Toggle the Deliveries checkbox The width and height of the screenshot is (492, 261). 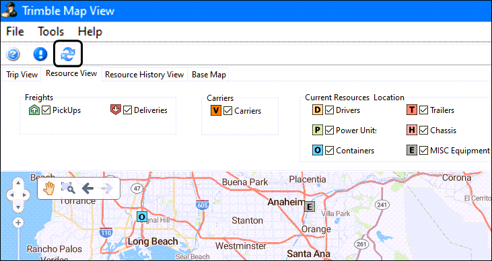[128, 110]
